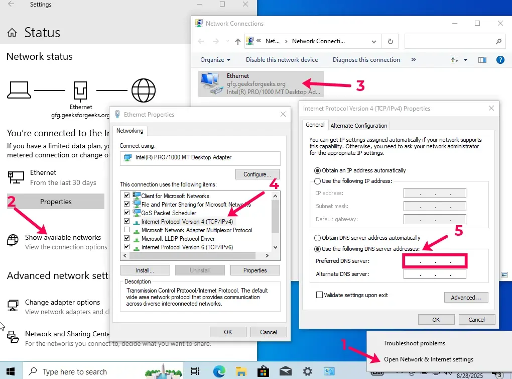This screenshot has width=512, height=379.
Task: Refresh the Network Connections window
Action: pos(390,41)
